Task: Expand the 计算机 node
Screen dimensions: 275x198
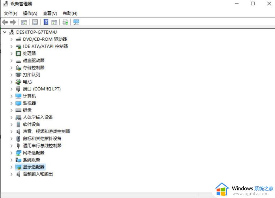Action: click(x=11, y=96)
